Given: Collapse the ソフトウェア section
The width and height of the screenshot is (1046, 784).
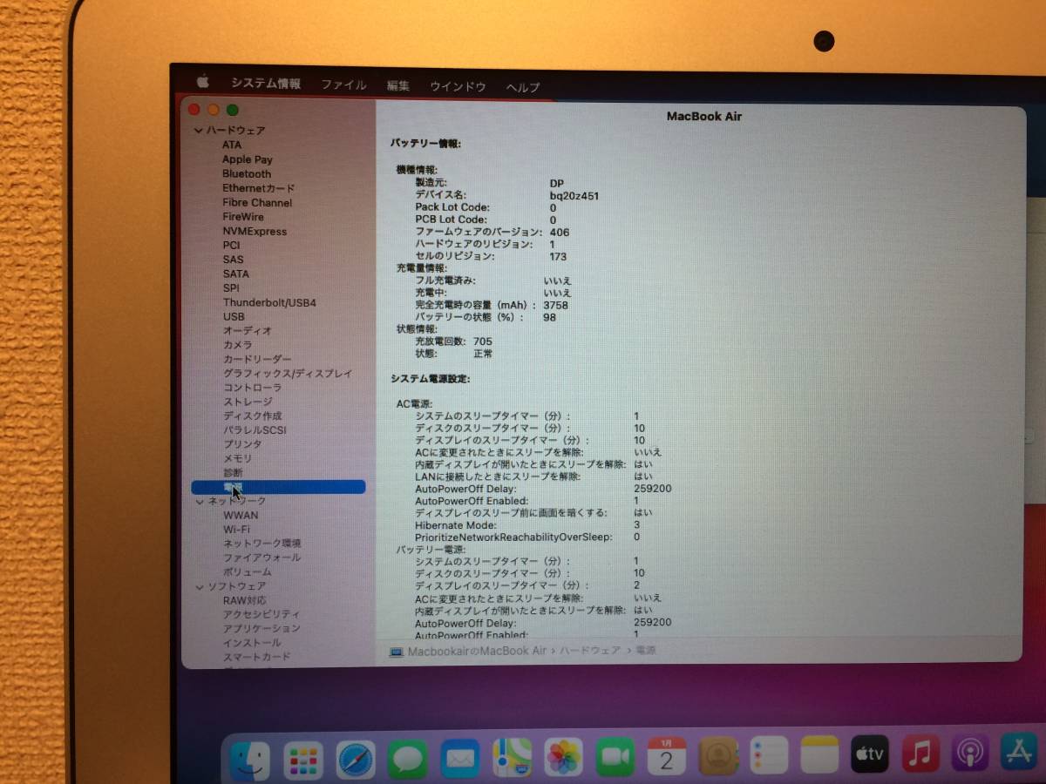Looking at the screenshot, I should (200, 587).
